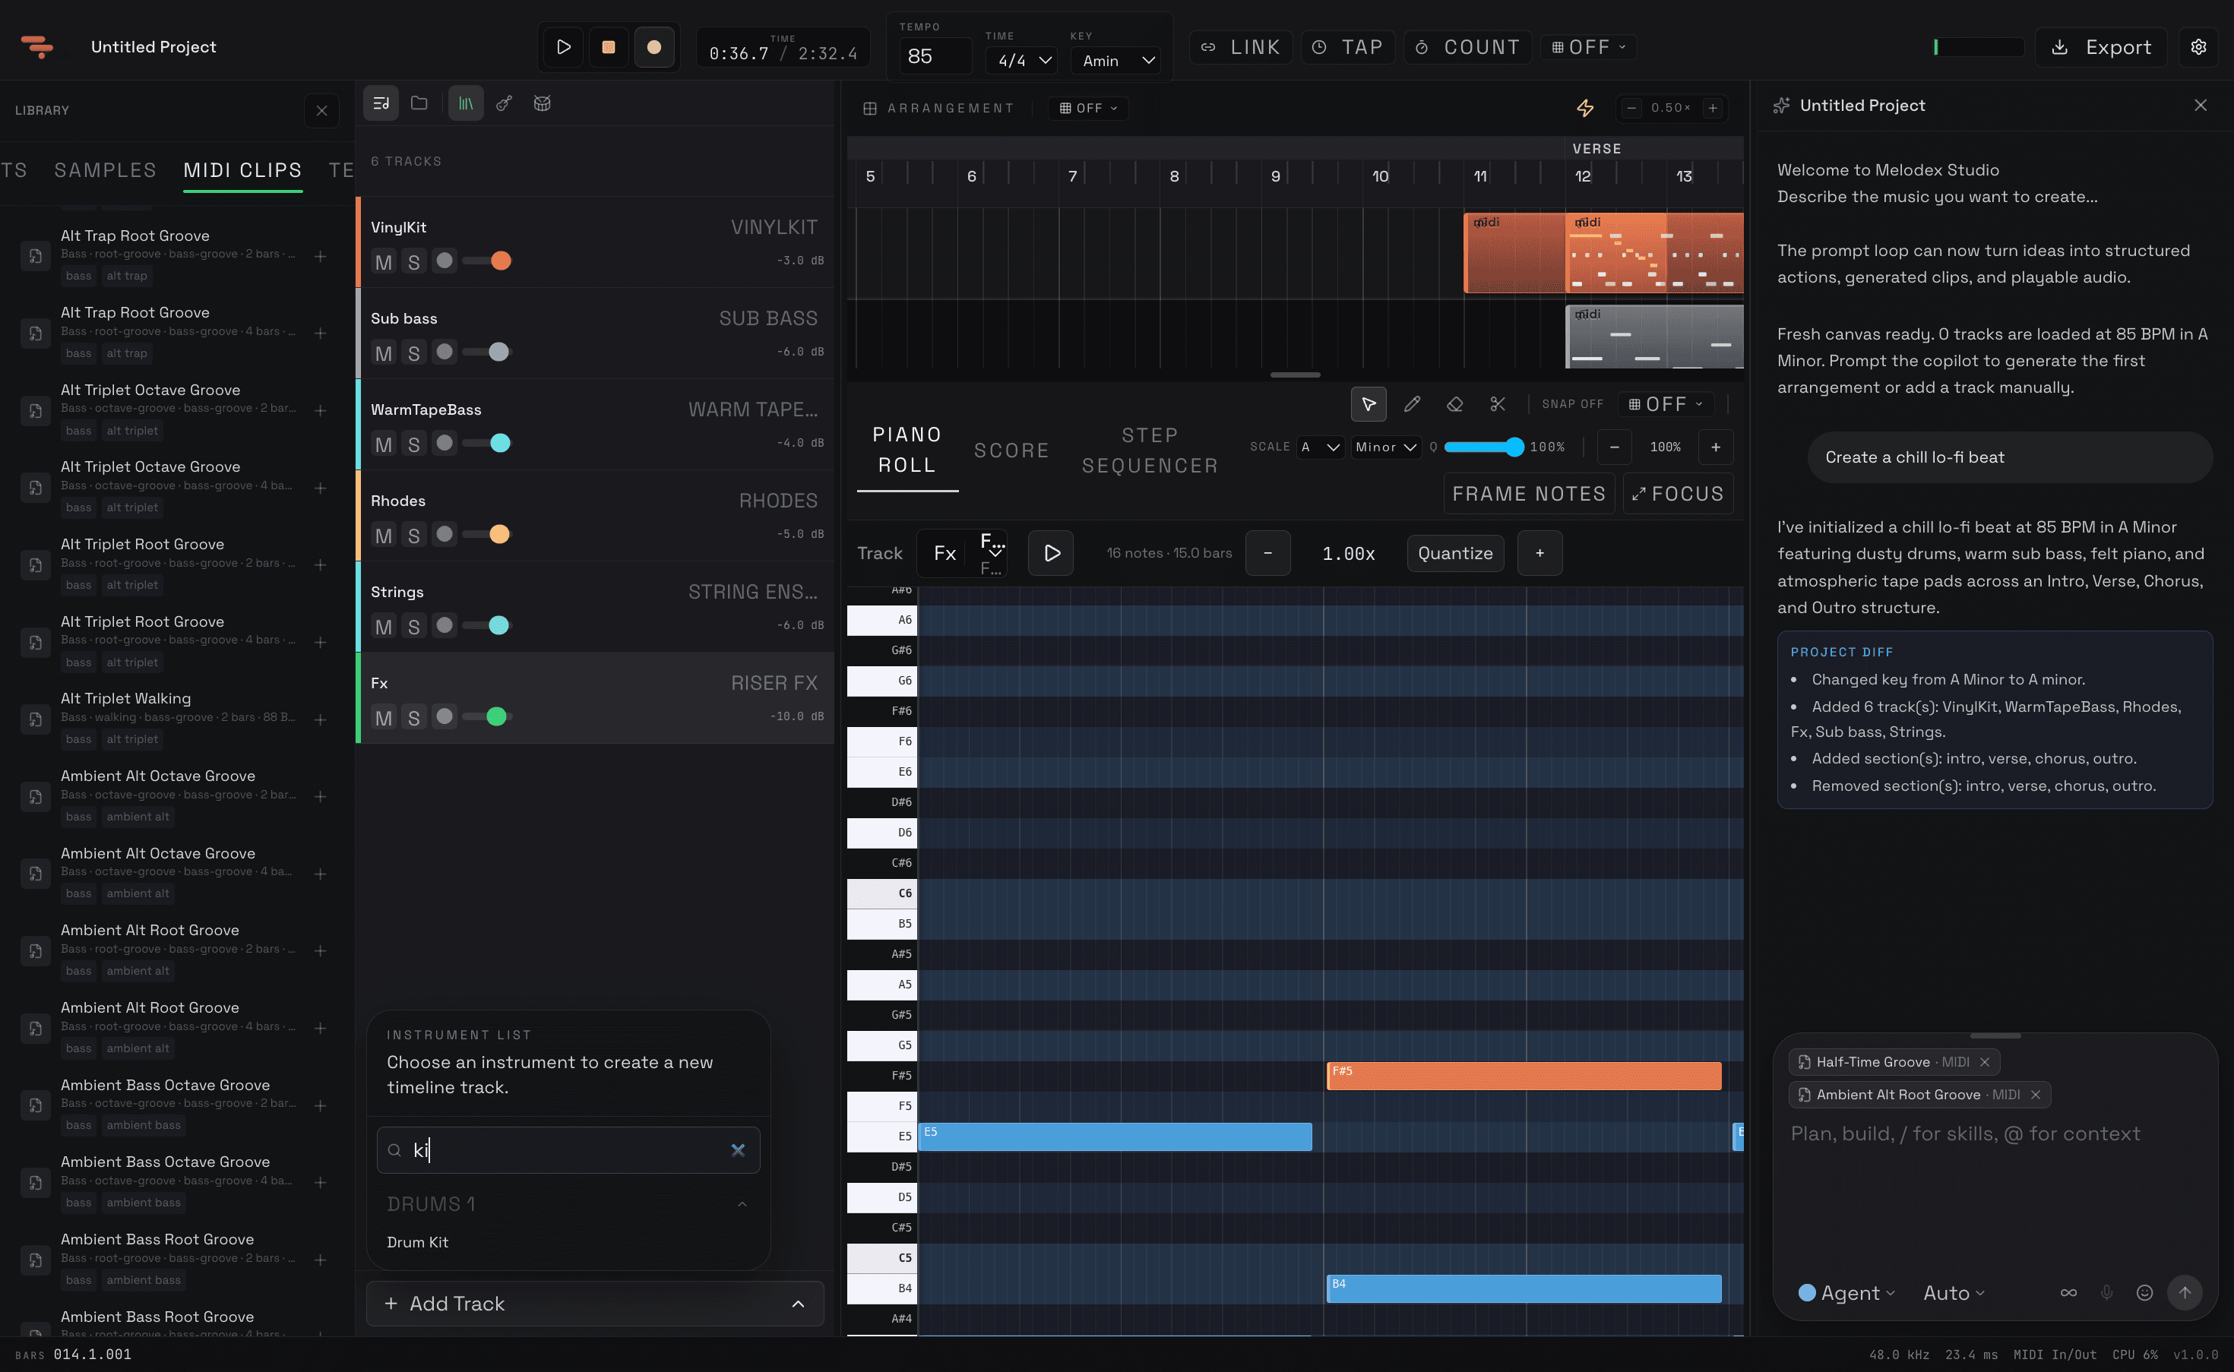Add first Alt Trap Root Groove clip
This screenshot has width=2234, height=1372.
click(x=321, y=256)
